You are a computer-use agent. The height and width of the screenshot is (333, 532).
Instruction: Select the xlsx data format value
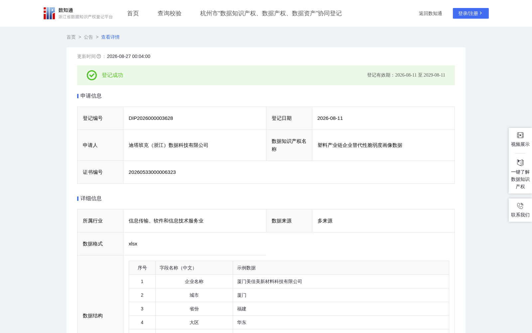[x=133, y=244]
